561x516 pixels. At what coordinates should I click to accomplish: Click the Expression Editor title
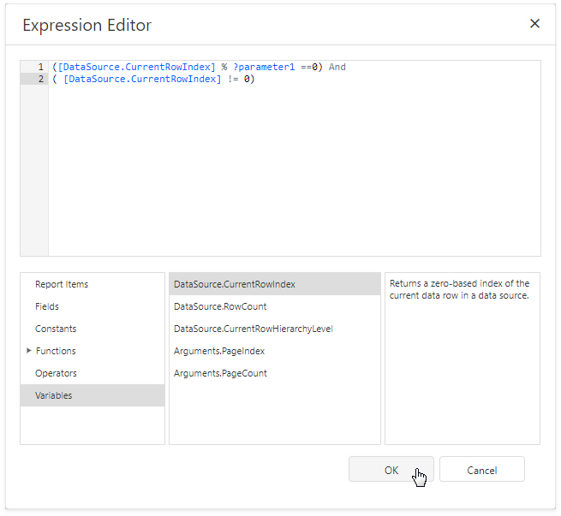click(87, 25)
